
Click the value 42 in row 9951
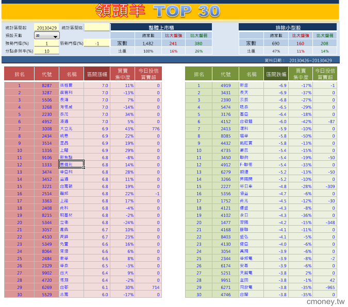click(325, 280)
